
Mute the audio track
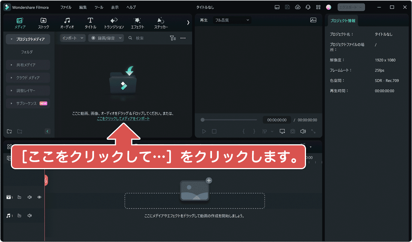(x=29, y=215)
